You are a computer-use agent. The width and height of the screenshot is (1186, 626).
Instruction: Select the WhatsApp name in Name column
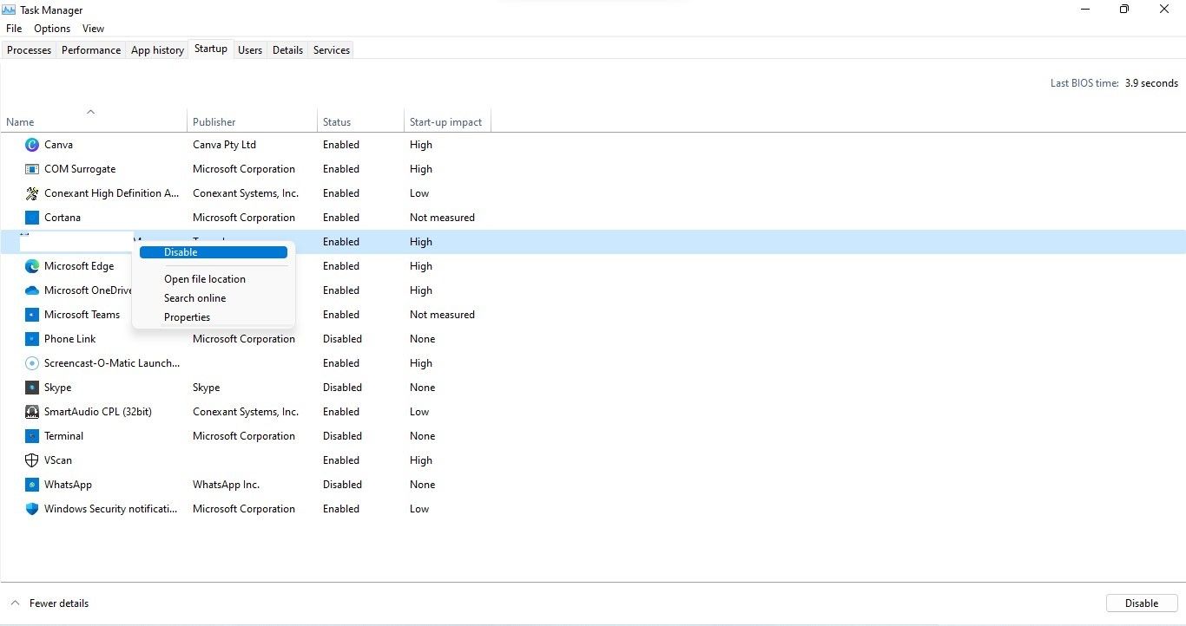68,485
